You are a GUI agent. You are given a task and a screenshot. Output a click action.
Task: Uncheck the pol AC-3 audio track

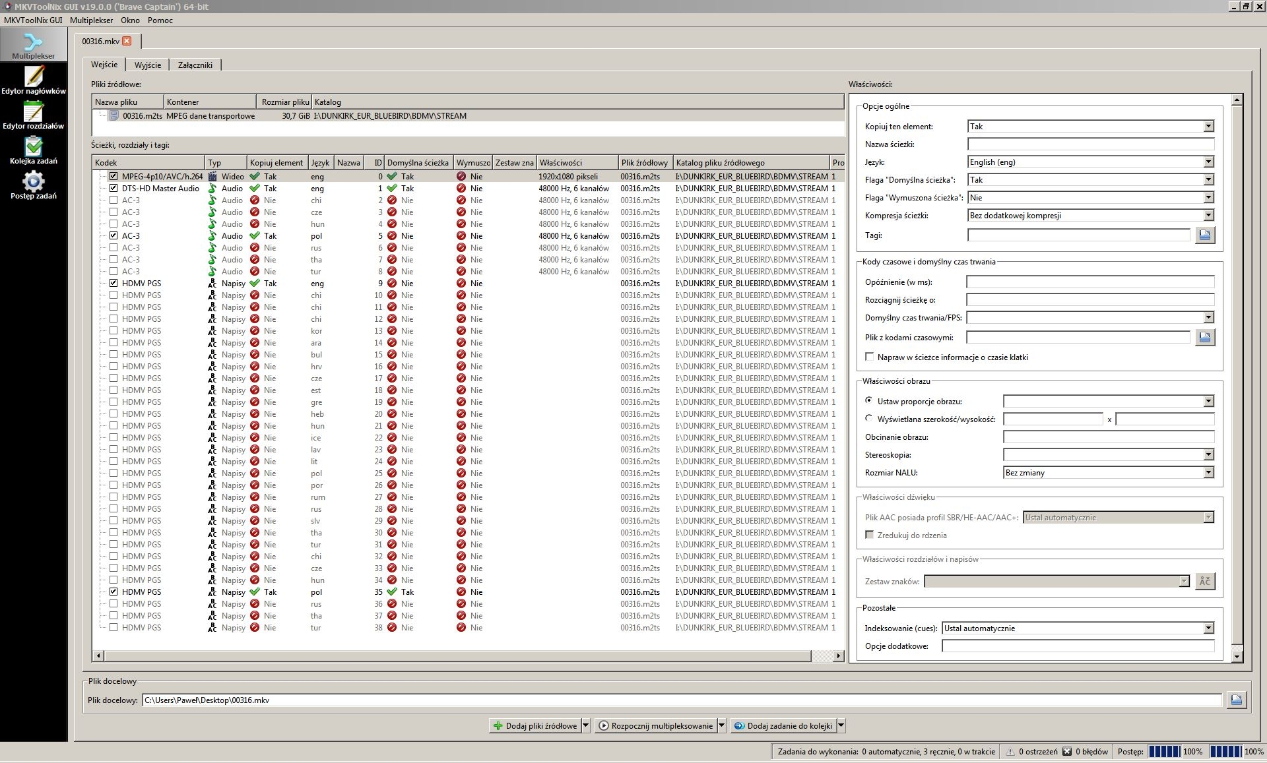(x=114, y=235)
